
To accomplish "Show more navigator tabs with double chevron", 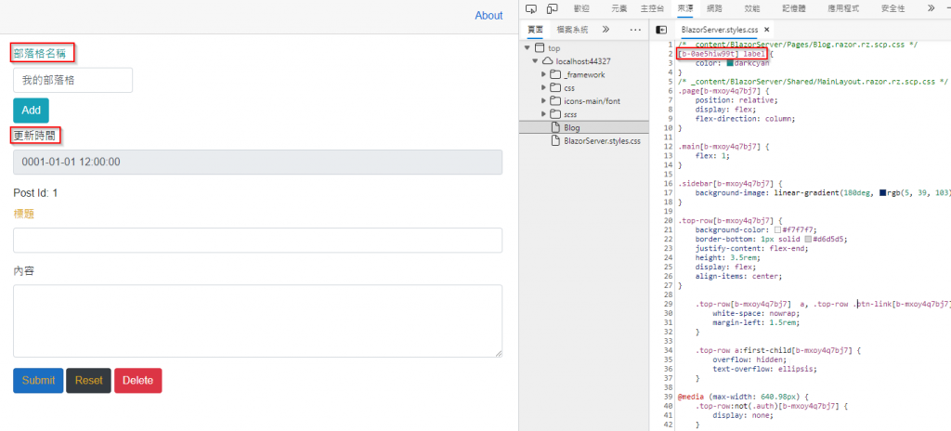I will coord(606,29).
